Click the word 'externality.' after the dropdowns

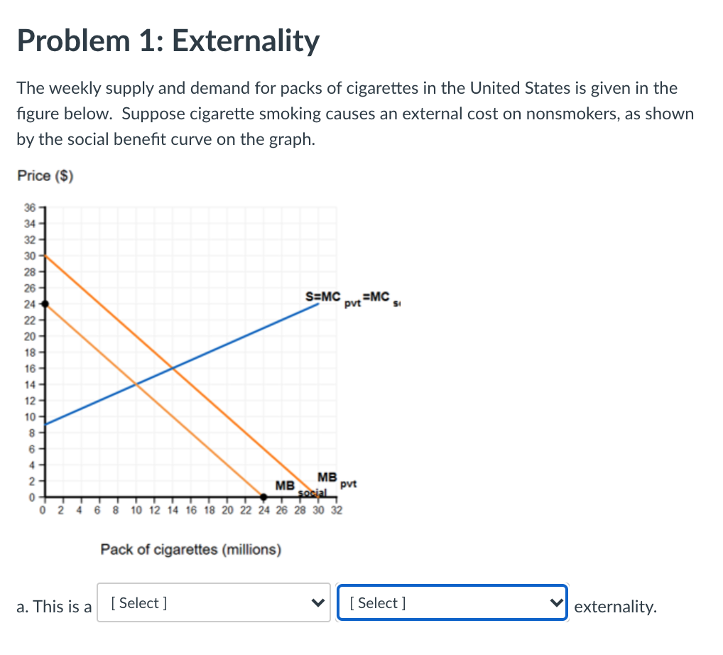tap(615, 606)
